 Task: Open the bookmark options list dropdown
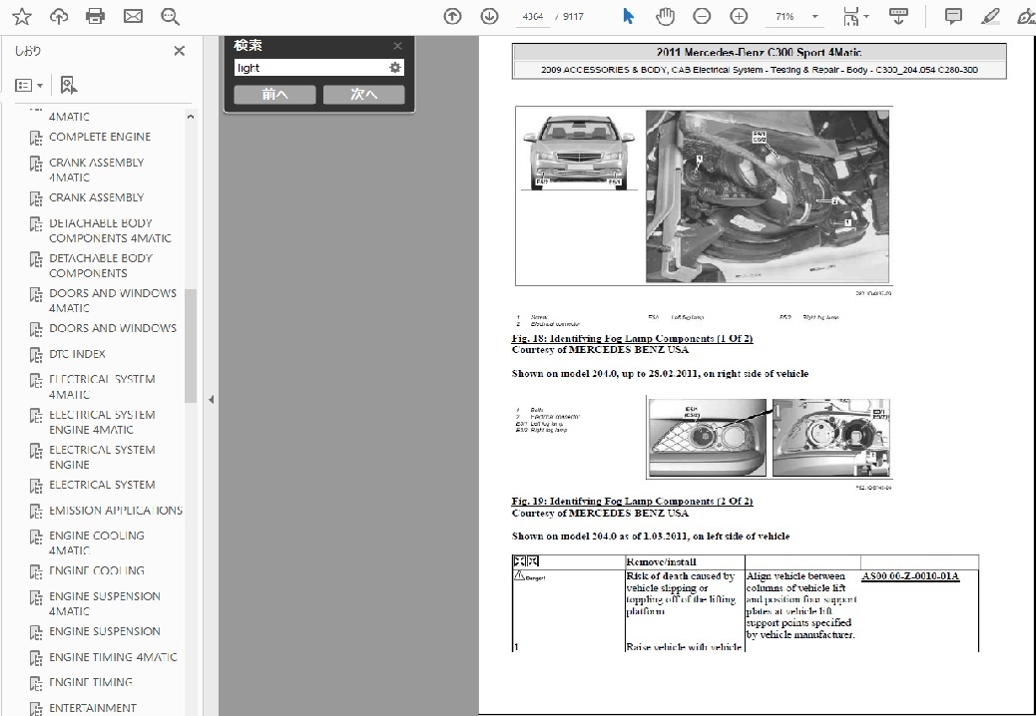point(29,85)
